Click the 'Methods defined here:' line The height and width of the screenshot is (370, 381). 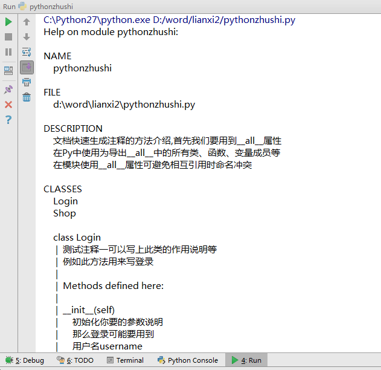coord(114,286)
